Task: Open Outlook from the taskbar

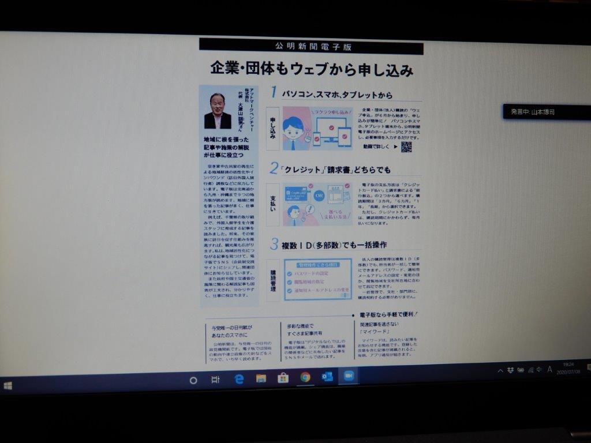Action: tap(327, 376)
